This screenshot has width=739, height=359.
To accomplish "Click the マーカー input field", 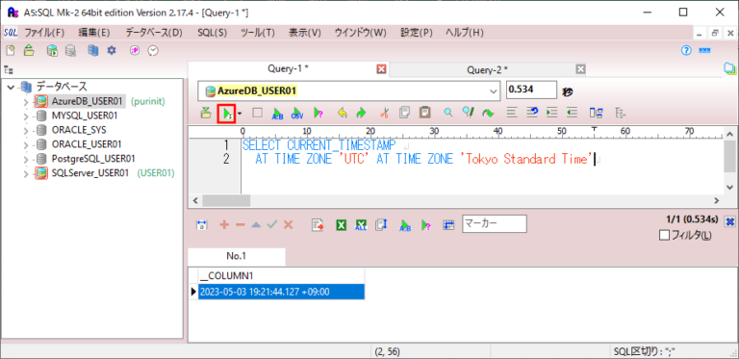I will click(495, 223).
